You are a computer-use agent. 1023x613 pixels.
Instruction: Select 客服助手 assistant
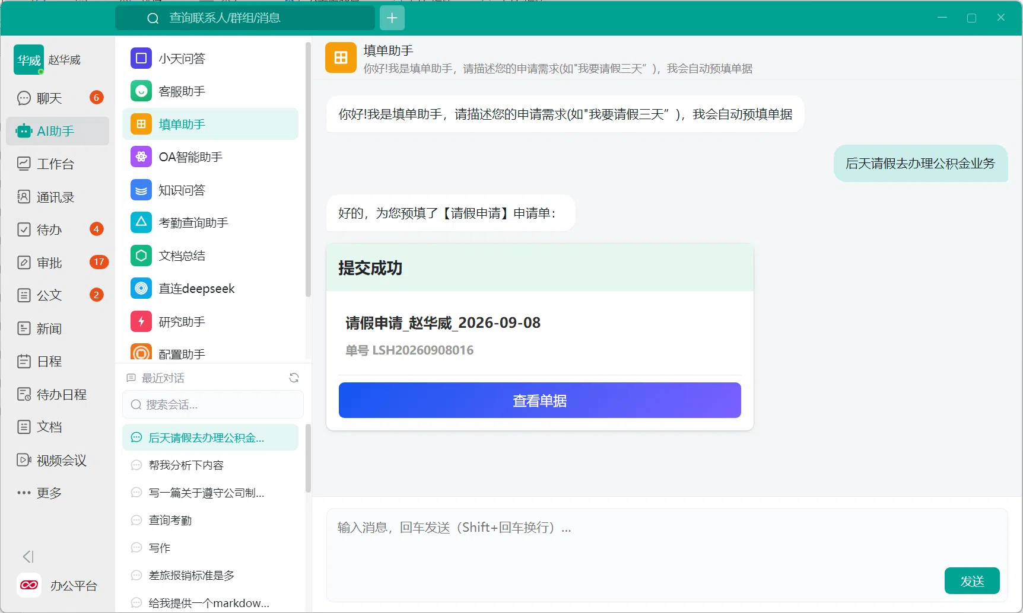[x=210, y=91]
